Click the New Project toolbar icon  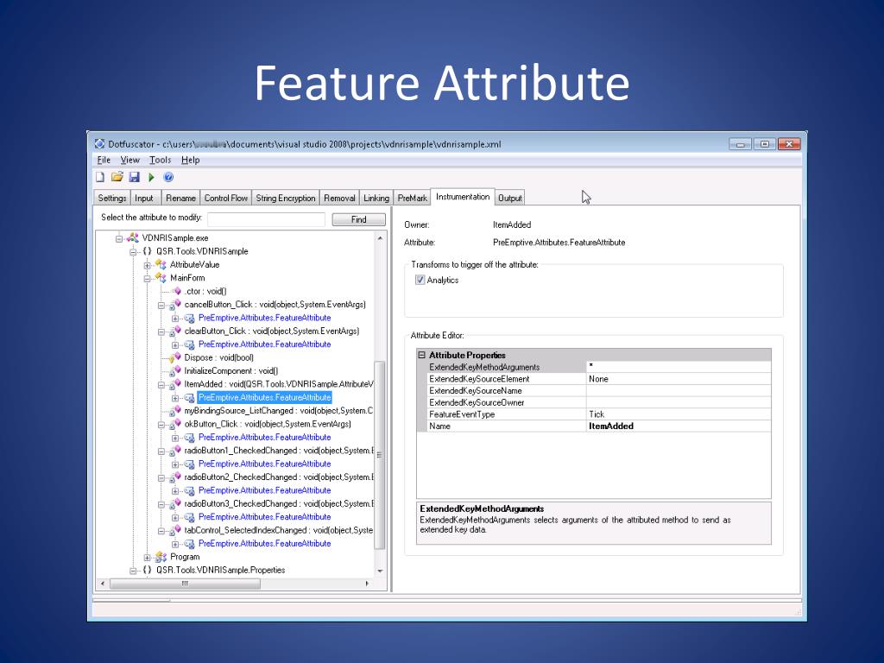[100, 177]
